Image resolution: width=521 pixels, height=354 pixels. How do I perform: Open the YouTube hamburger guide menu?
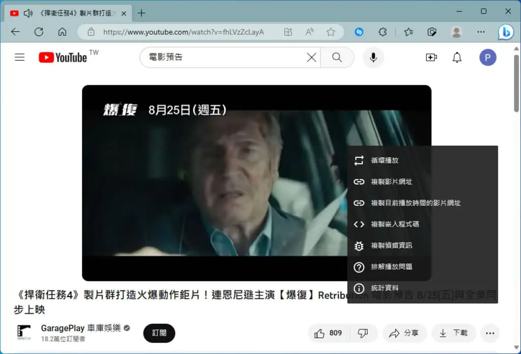20,57
